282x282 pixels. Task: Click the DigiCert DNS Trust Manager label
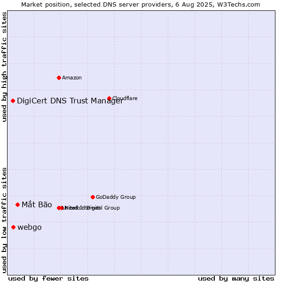coord(70,101)
